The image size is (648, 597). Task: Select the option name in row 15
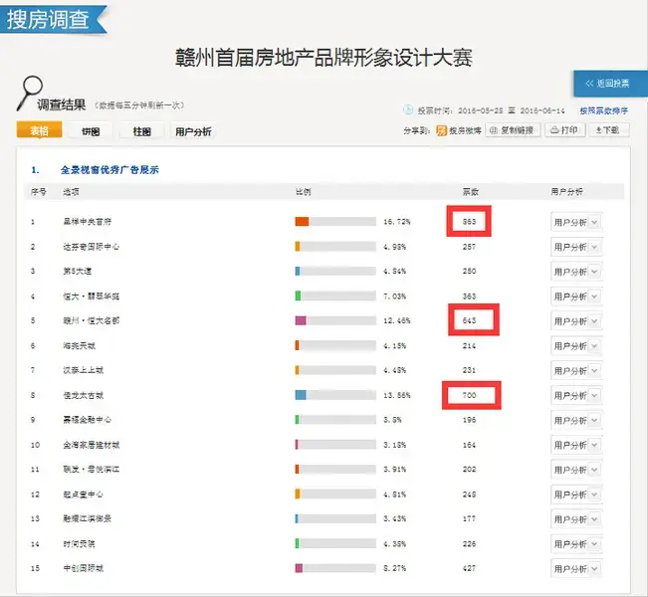coord(83,568)
